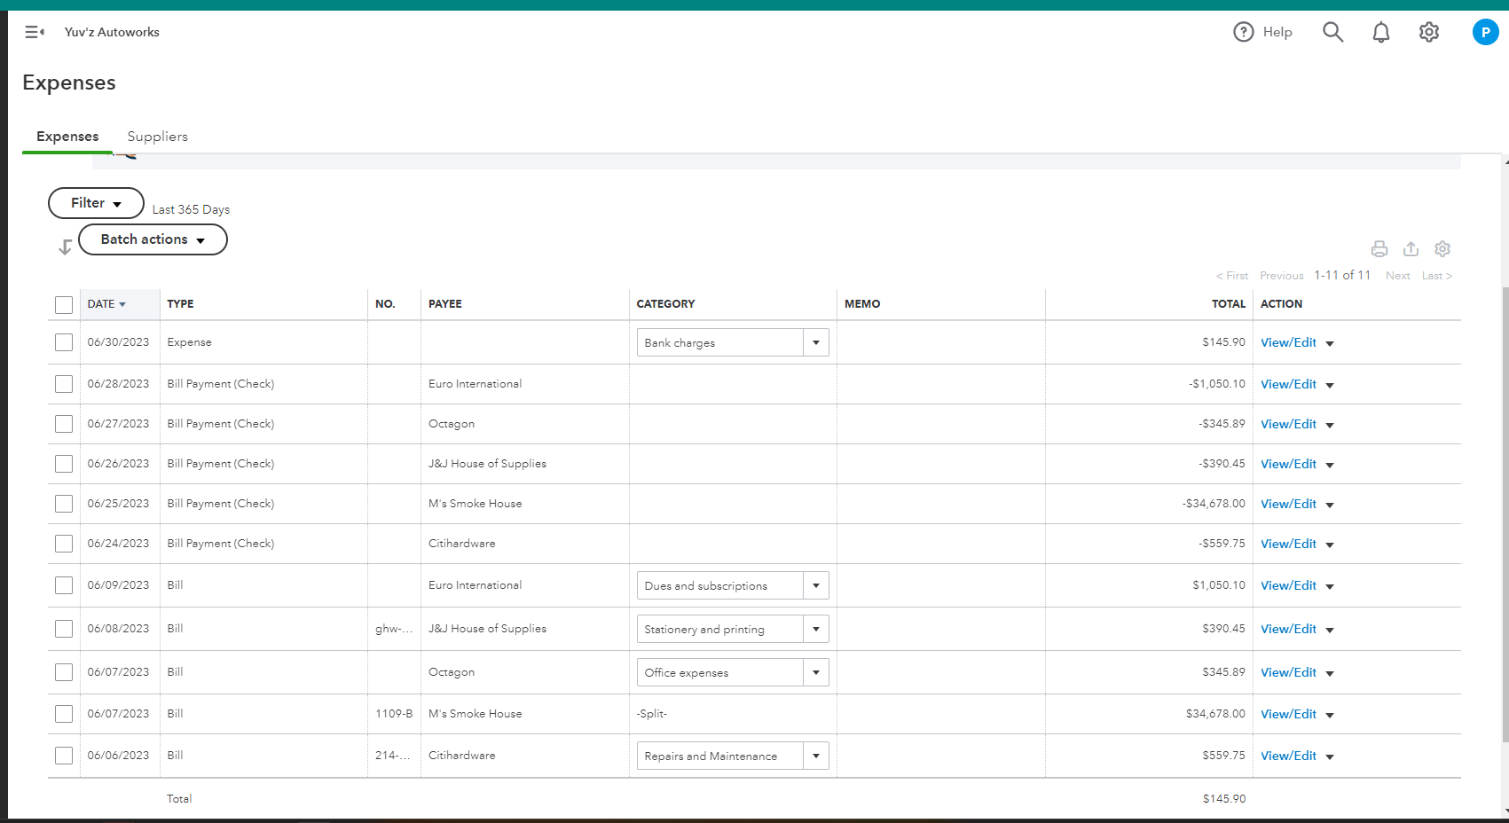This screenshot has width=1509, height=823.
Task: Select all expenses with header checkbox
Action: (x=64, y=305)
